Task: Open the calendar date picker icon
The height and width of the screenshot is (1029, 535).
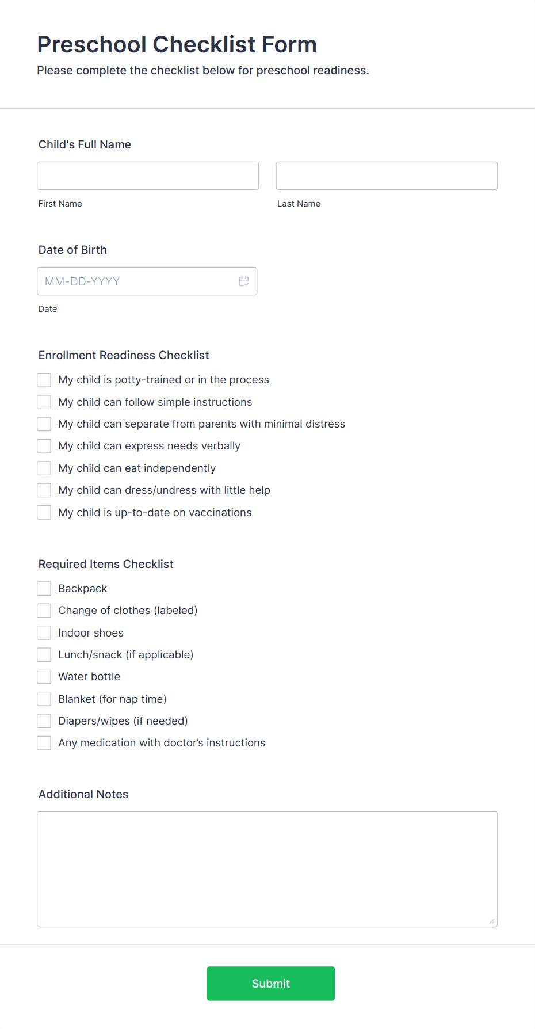Action: point(244,281)
